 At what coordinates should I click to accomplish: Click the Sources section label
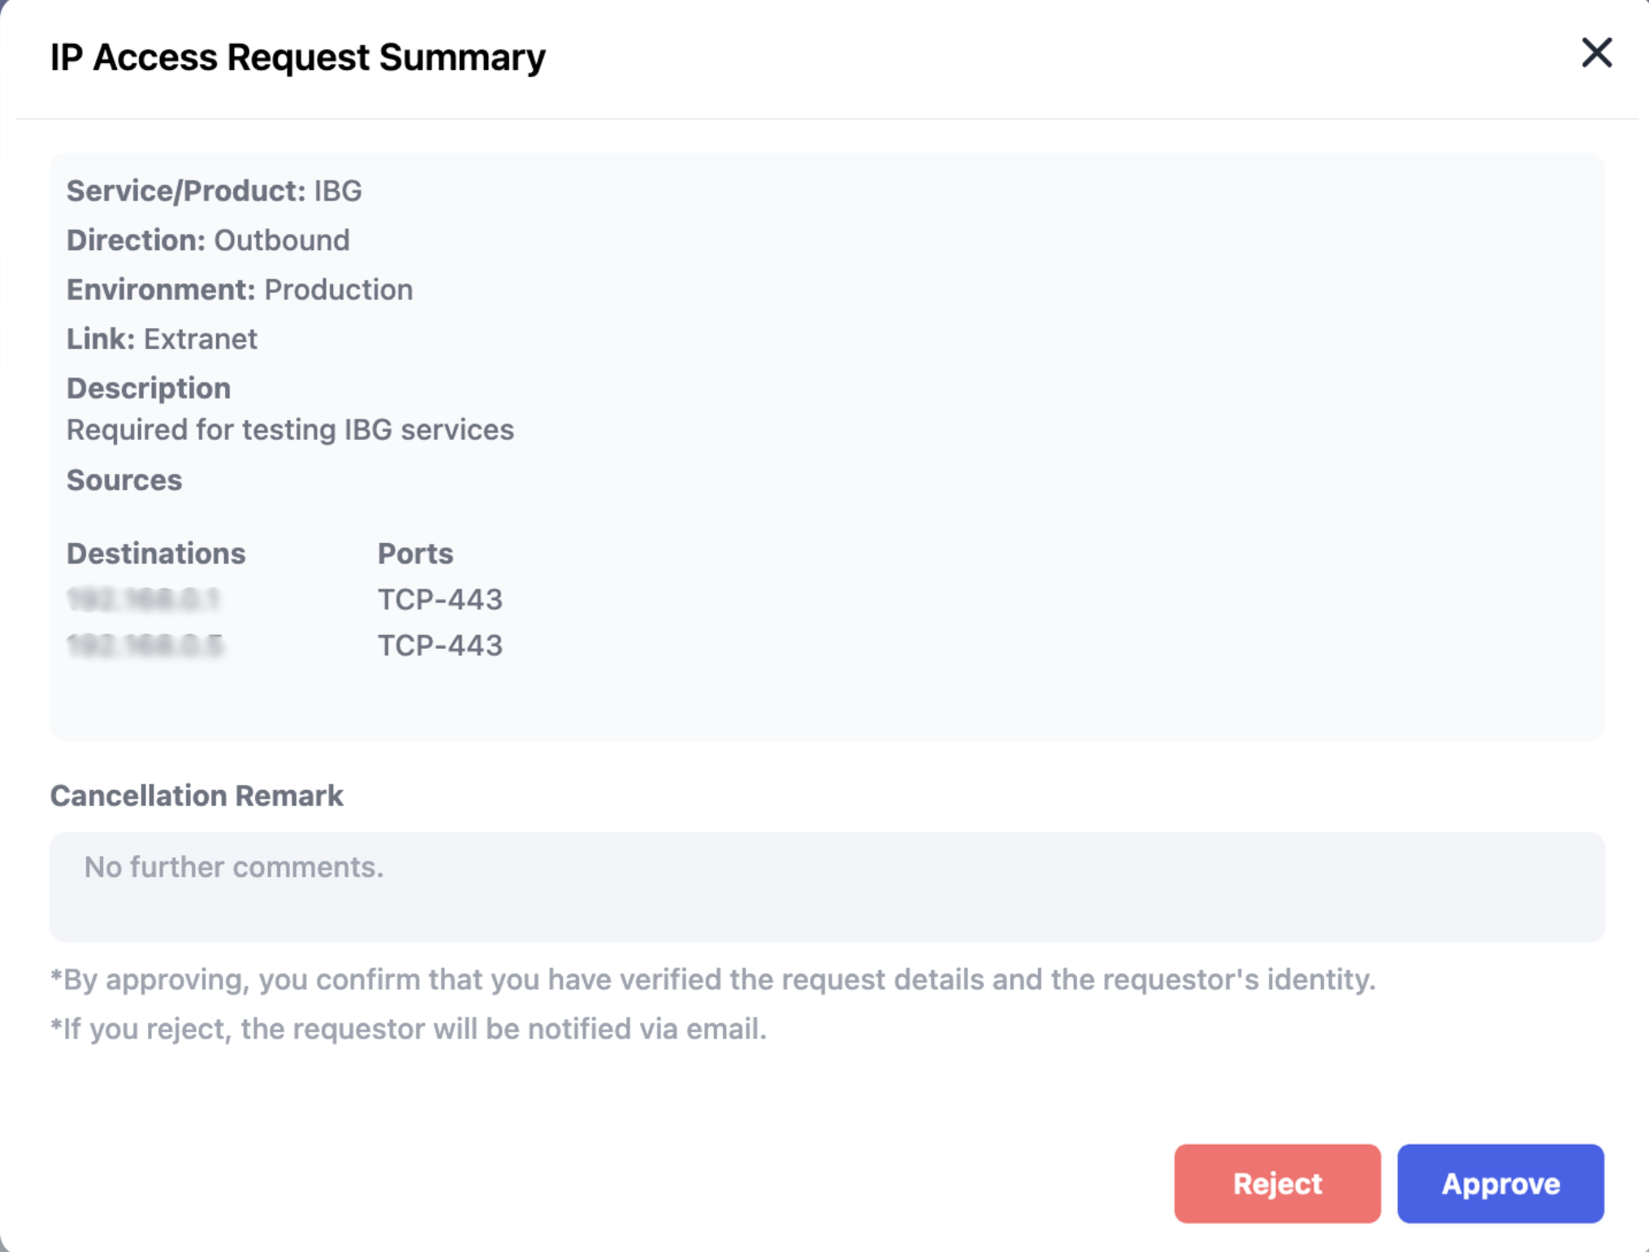tap(124, 480)
